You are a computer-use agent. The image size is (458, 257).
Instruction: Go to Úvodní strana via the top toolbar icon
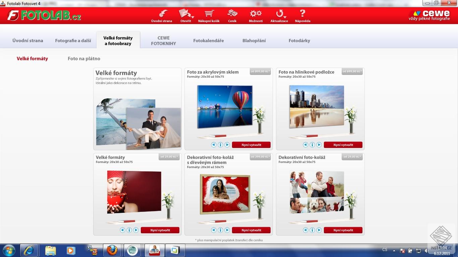162,16
